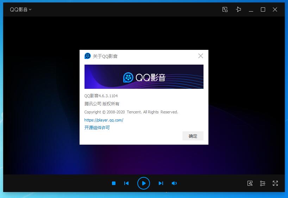Switch to mini-mode window icon

coord(225,9)
